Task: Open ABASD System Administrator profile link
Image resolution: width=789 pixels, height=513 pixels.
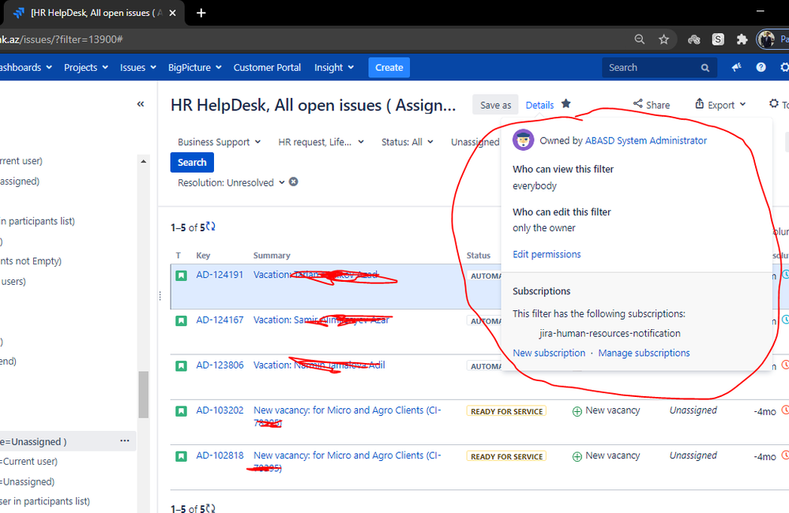Action: (645, 140)
